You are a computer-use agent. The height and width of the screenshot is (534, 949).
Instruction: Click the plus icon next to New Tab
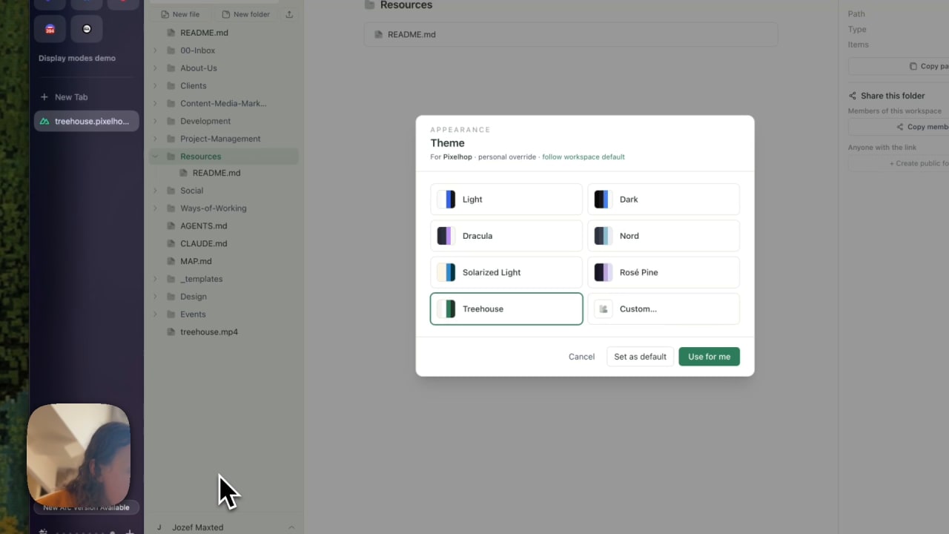point(44,97)
